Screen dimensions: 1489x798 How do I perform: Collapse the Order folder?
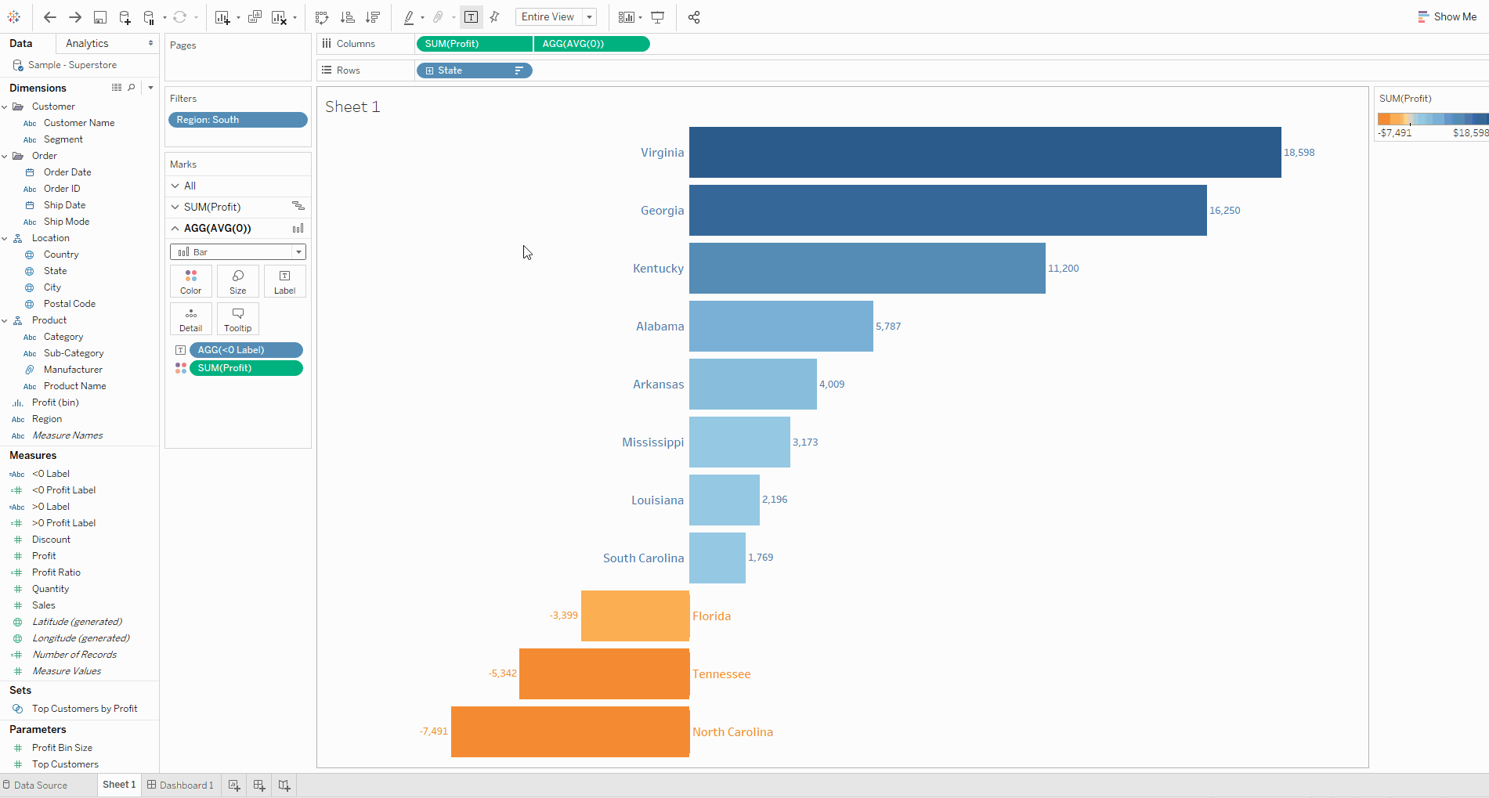(5, 156)
